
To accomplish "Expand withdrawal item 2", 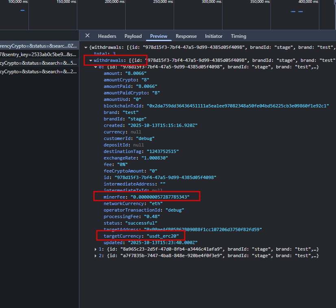I will click(96, 256).
